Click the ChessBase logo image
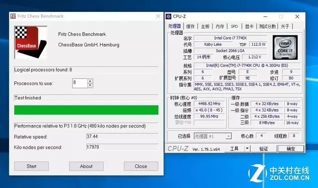The height and width of the screenshot is (188, 318). pos(31,42)
